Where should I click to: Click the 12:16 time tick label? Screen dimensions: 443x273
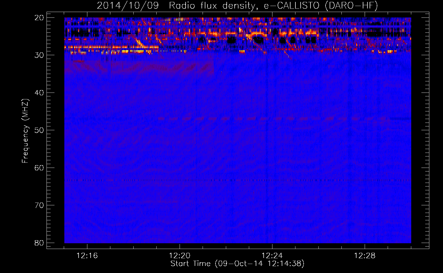click(87, 256)
